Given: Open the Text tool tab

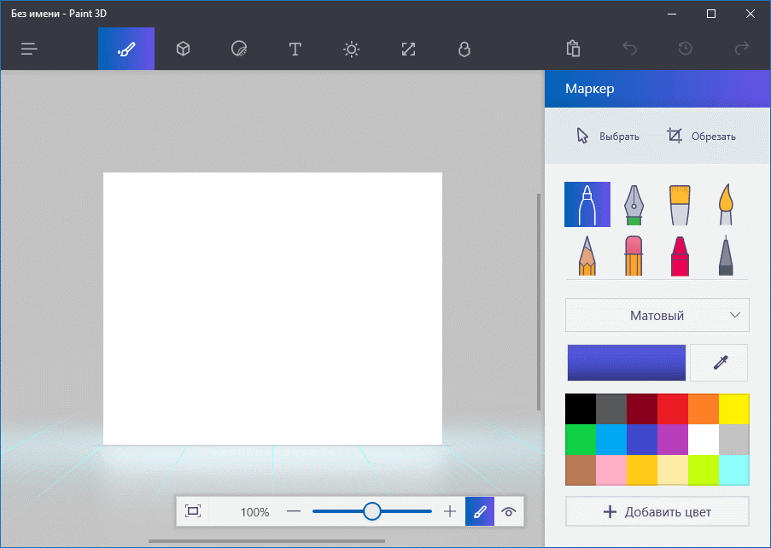Looking at the screenshot, I should [x=295, y=49].
